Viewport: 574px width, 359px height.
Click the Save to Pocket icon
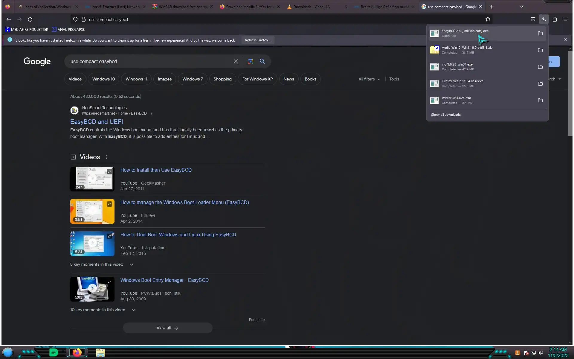(x=533, y=19)
